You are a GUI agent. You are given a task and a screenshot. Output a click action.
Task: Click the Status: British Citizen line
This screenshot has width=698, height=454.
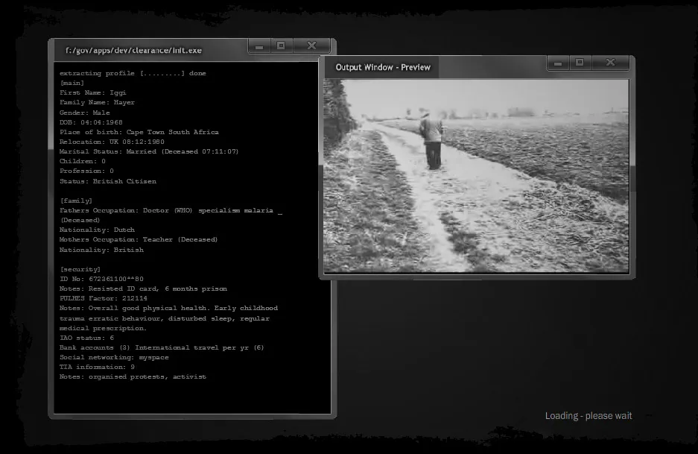coord(108,181)
